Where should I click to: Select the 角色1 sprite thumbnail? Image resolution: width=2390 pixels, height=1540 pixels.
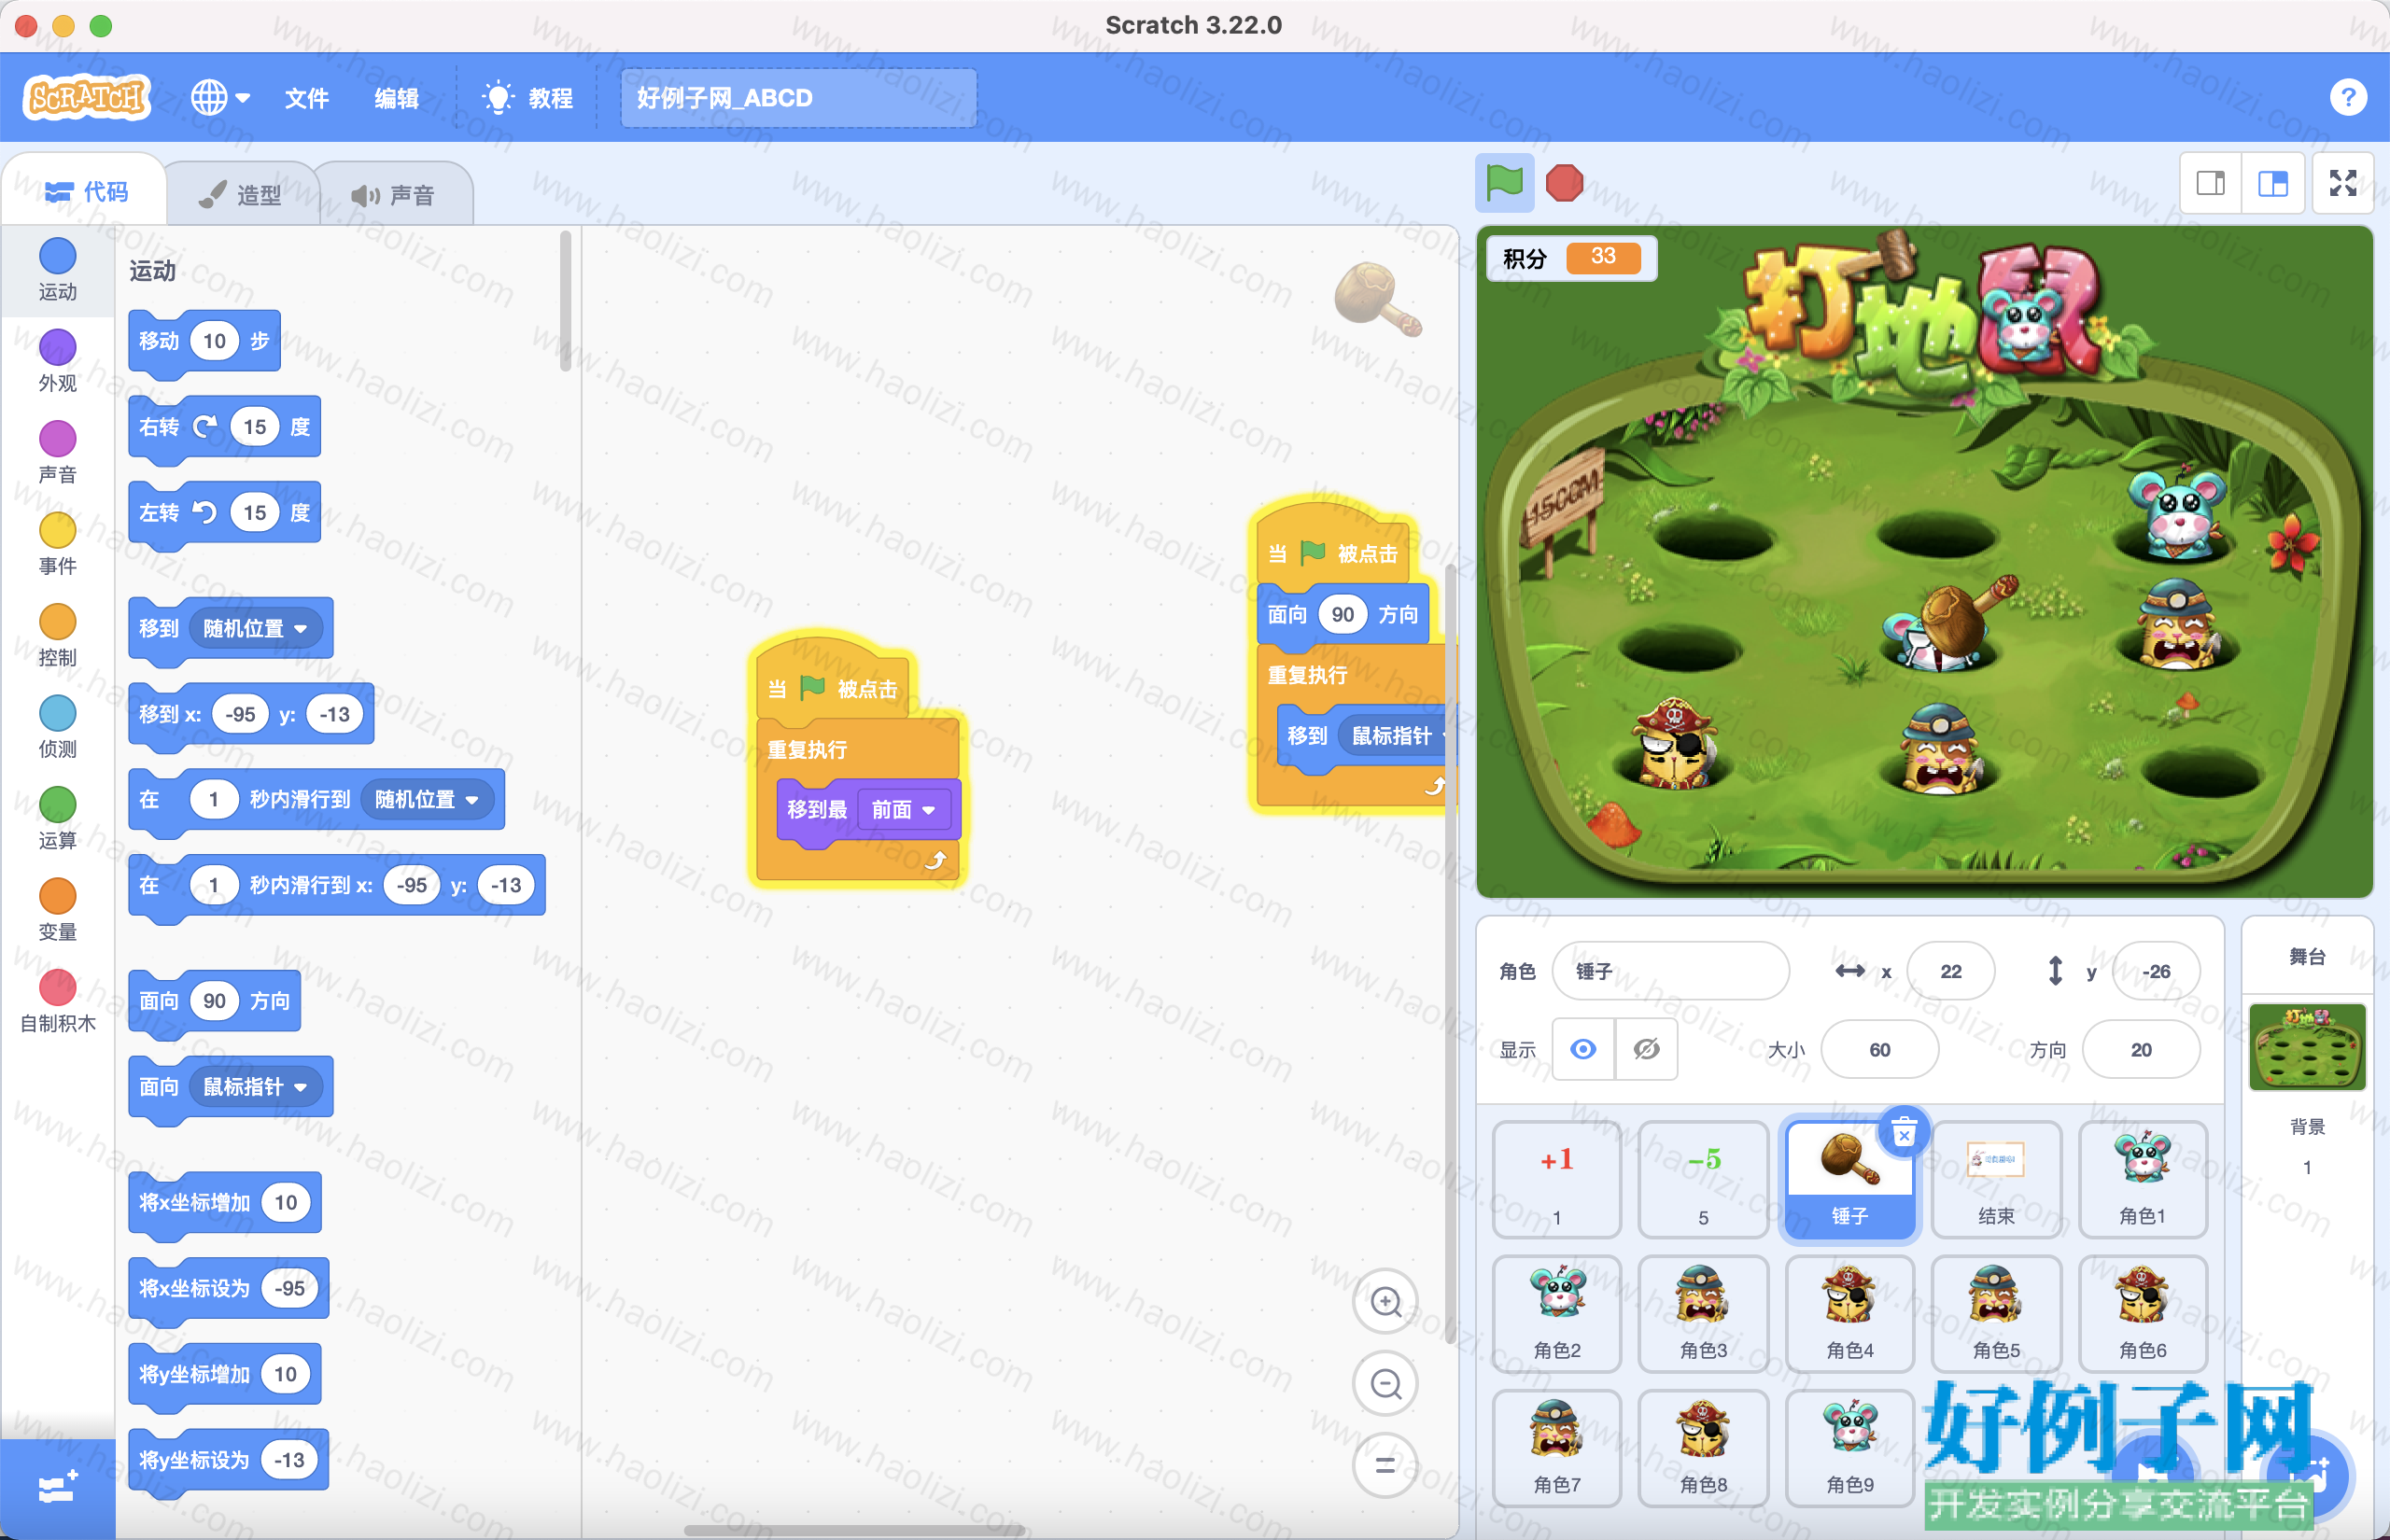(x=2142, y=1180)
